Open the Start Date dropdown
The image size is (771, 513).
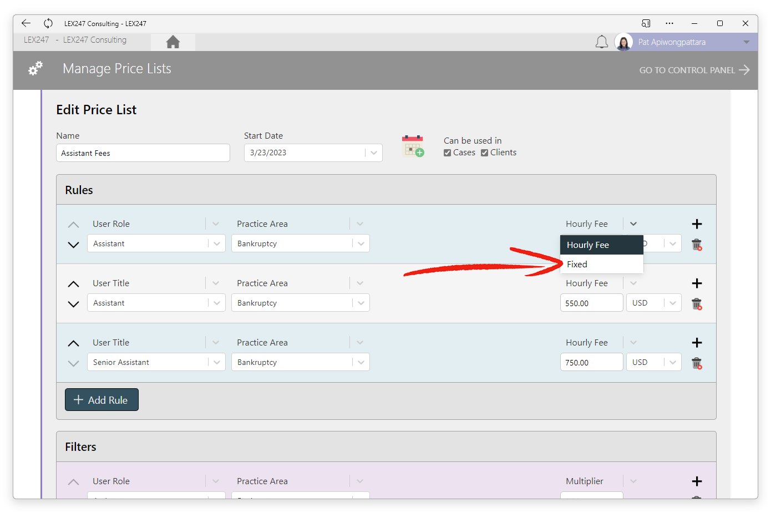(x=374, y=153)
